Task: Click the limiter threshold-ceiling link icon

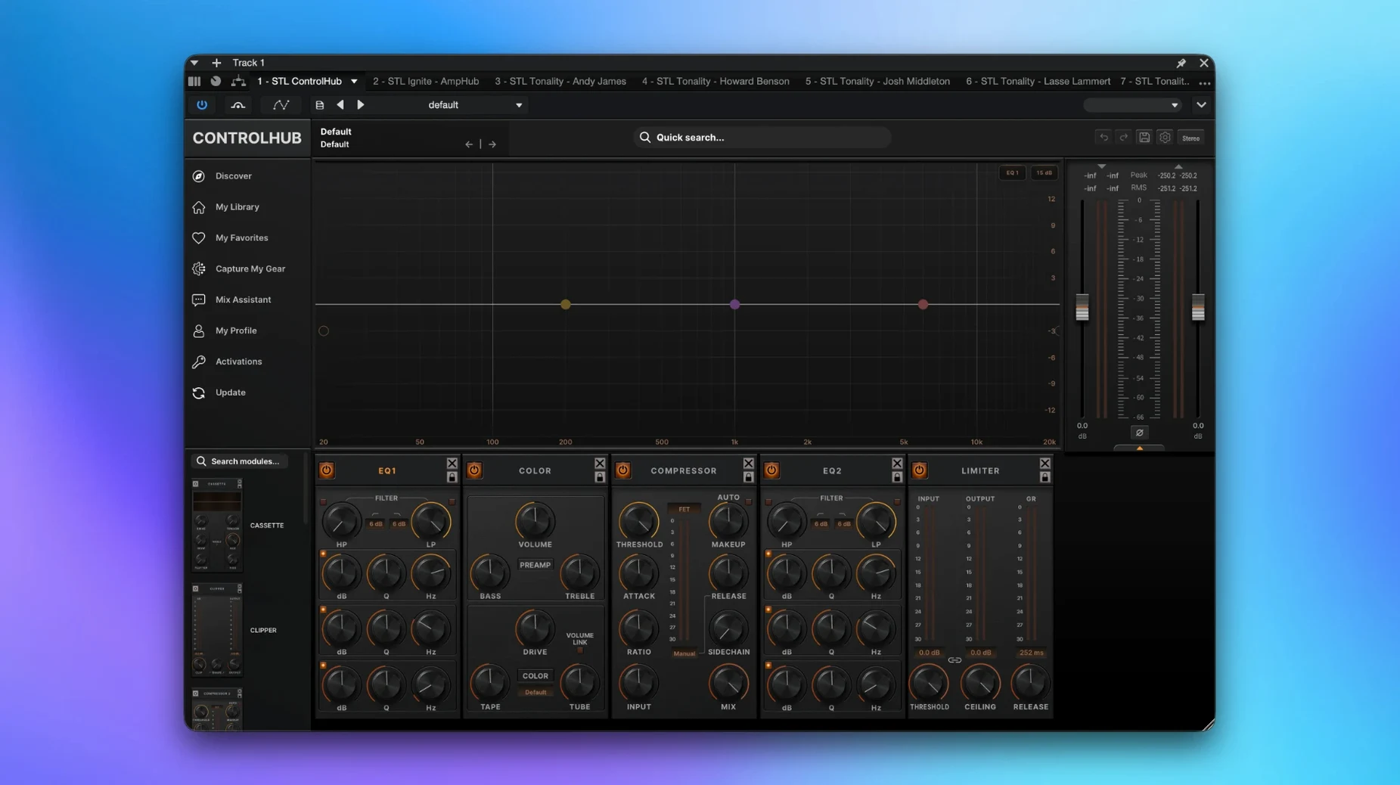Action: [x=955, y=660]
